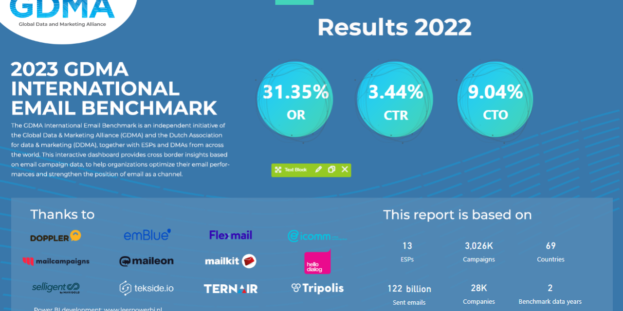623x311 pixels.
Task: Click the pink hello dialog logo
Action: (x=317, y=262)
